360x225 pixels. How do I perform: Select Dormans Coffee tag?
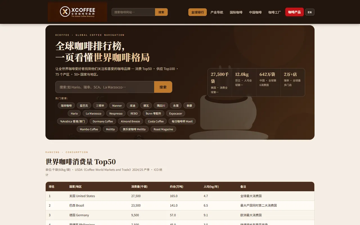click(103, 121)
